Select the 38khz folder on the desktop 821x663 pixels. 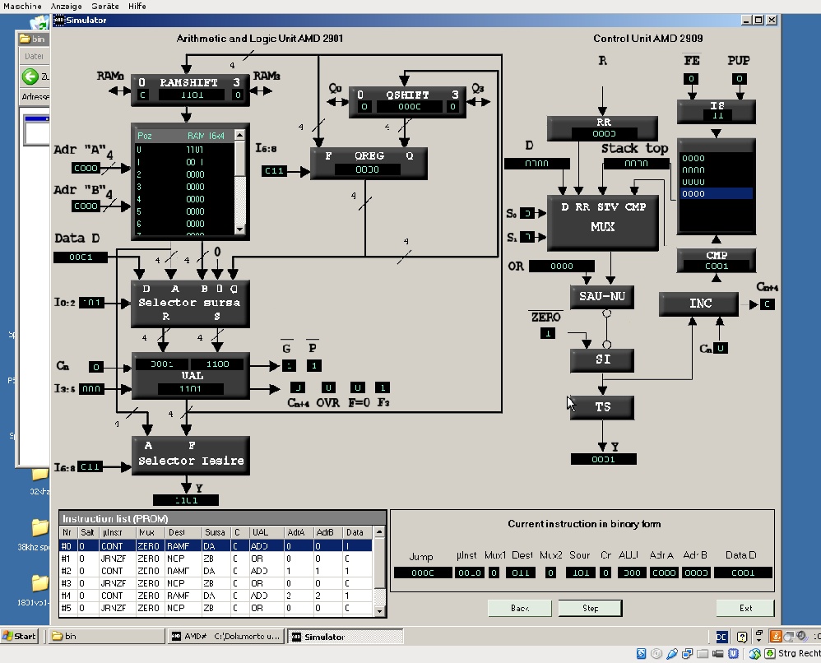tap(39, 527)
